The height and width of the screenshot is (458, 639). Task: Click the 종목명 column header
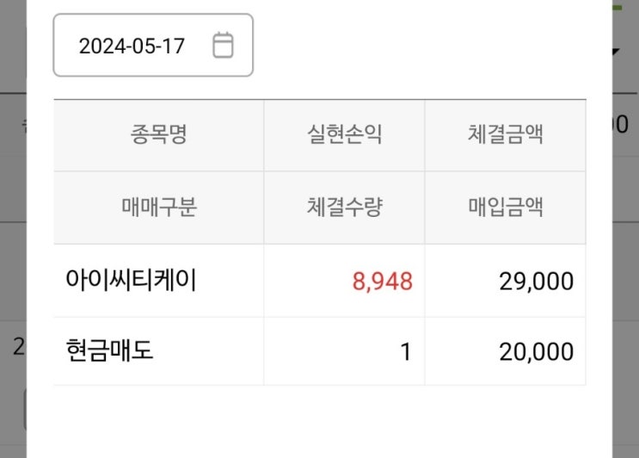click(x=158, y=135)
